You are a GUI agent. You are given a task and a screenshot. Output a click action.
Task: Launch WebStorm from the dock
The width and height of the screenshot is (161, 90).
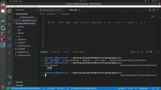3,22
